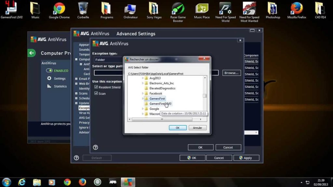Toggle AntiVirus ENABLED switch
The height and width of the screenshot is (187, 333).
point(49,70)
